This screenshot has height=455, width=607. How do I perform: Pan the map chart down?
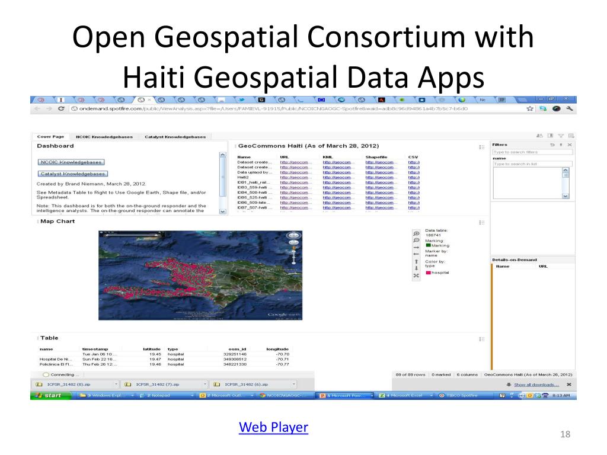point(416,268)
